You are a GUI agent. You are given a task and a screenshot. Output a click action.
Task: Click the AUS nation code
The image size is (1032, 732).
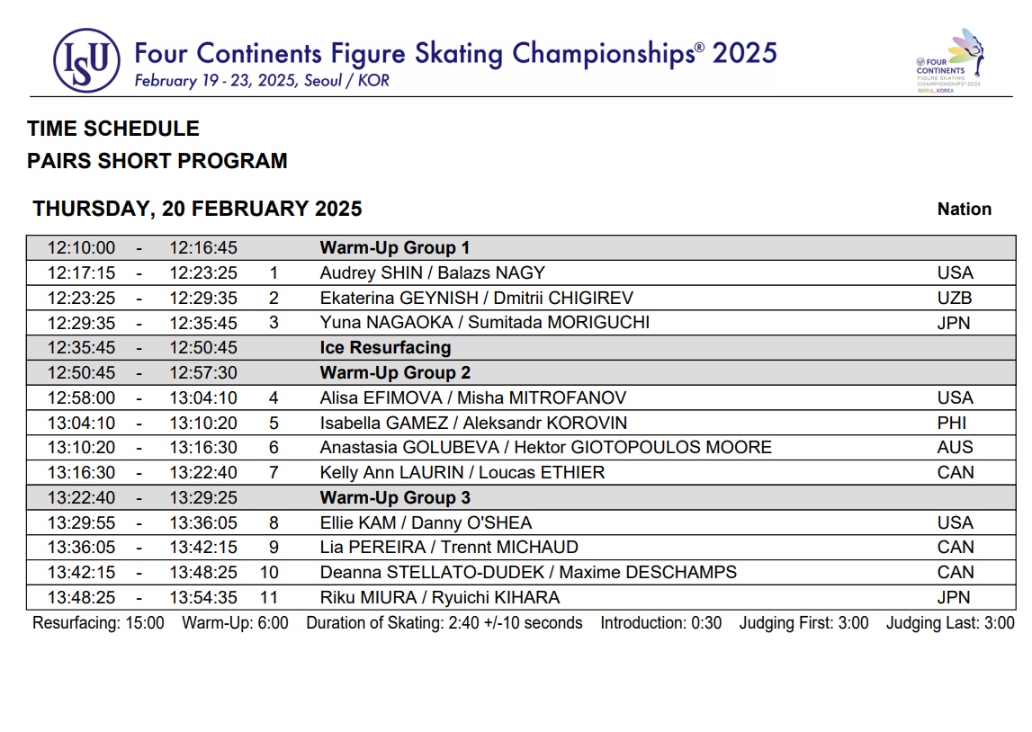pyautogui.click(x=955, y=448)
